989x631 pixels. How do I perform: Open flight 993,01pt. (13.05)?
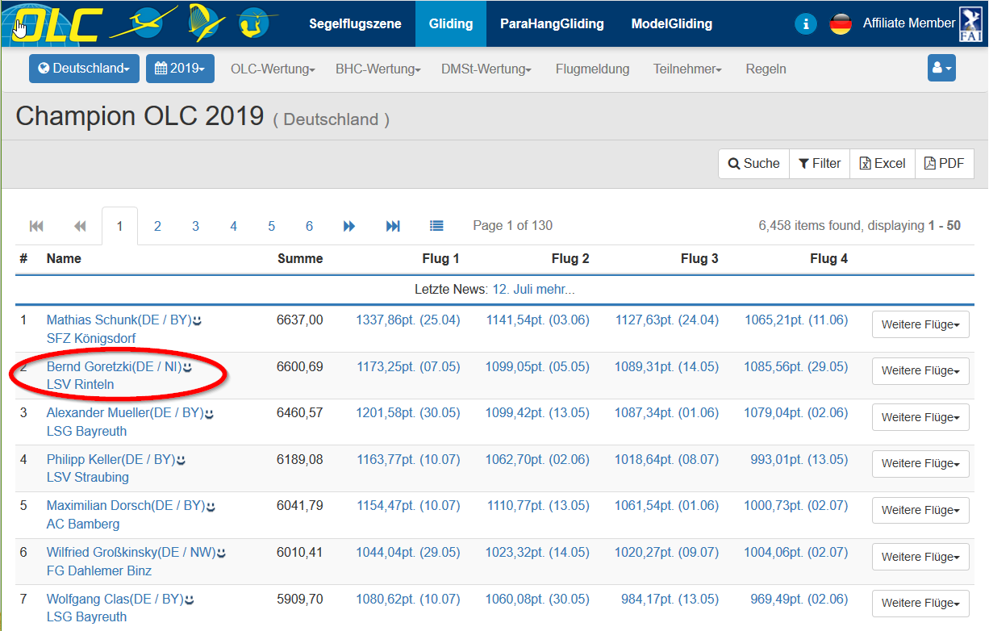[x=799, y=460]
